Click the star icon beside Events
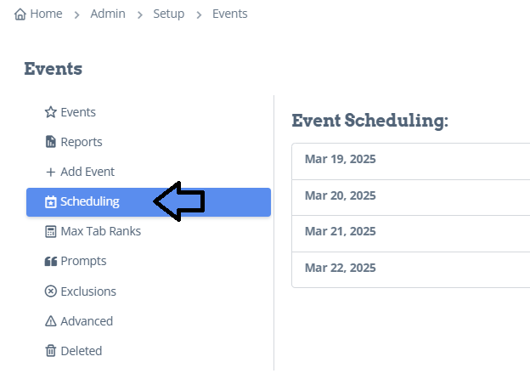This screenshot has height=379, width=530. pos(51,112)
